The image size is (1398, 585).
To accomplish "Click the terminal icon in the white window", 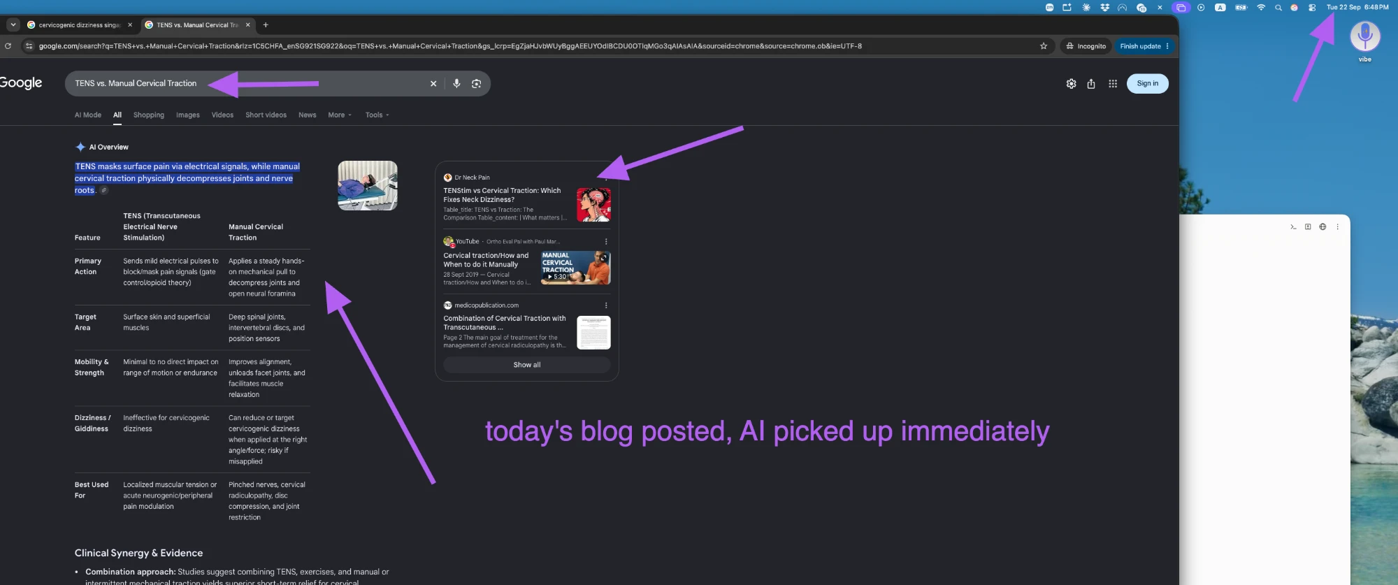I will click(1293, 226).
